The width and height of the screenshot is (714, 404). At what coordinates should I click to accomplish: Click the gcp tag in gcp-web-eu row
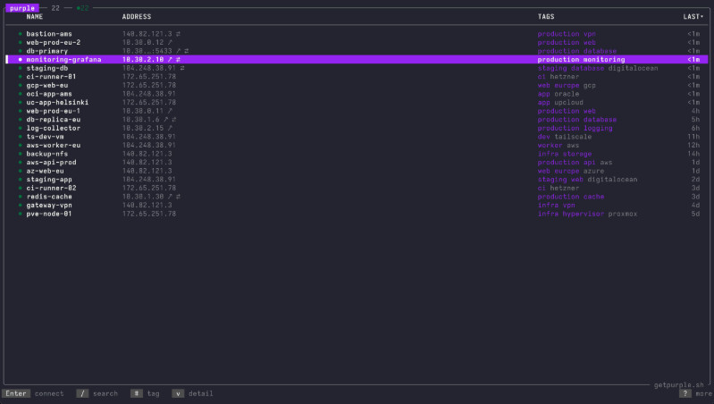coord(590,85)
